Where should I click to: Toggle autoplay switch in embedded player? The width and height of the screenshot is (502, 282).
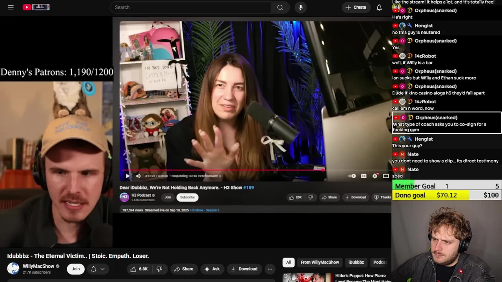pos(352,176)
